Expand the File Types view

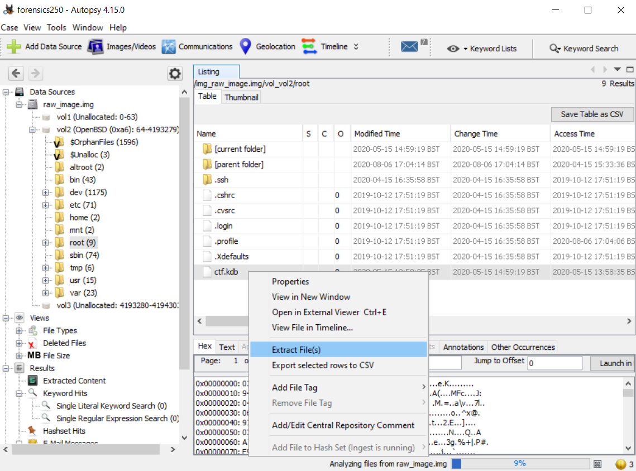coord(19,331)
